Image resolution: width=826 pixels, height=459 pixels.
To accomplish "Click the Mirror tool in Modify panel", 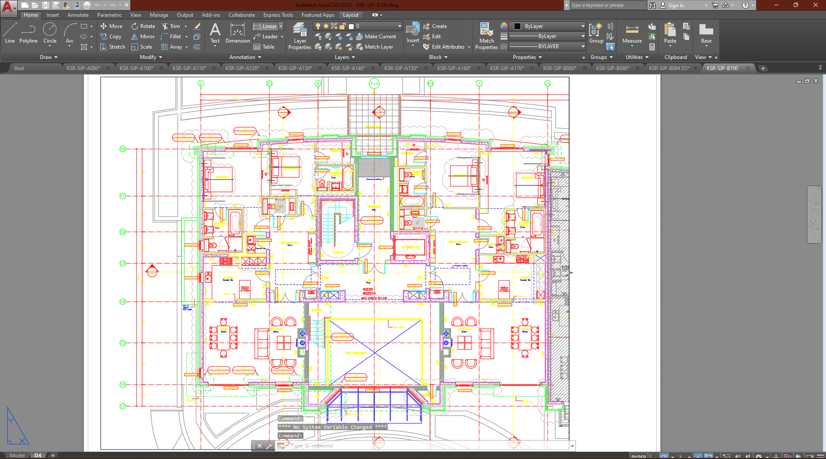I will pyautogui.click(x=143, y=37).
